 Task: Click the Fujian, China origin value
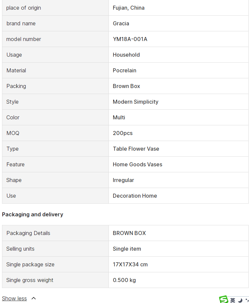(x=128, y=8)
